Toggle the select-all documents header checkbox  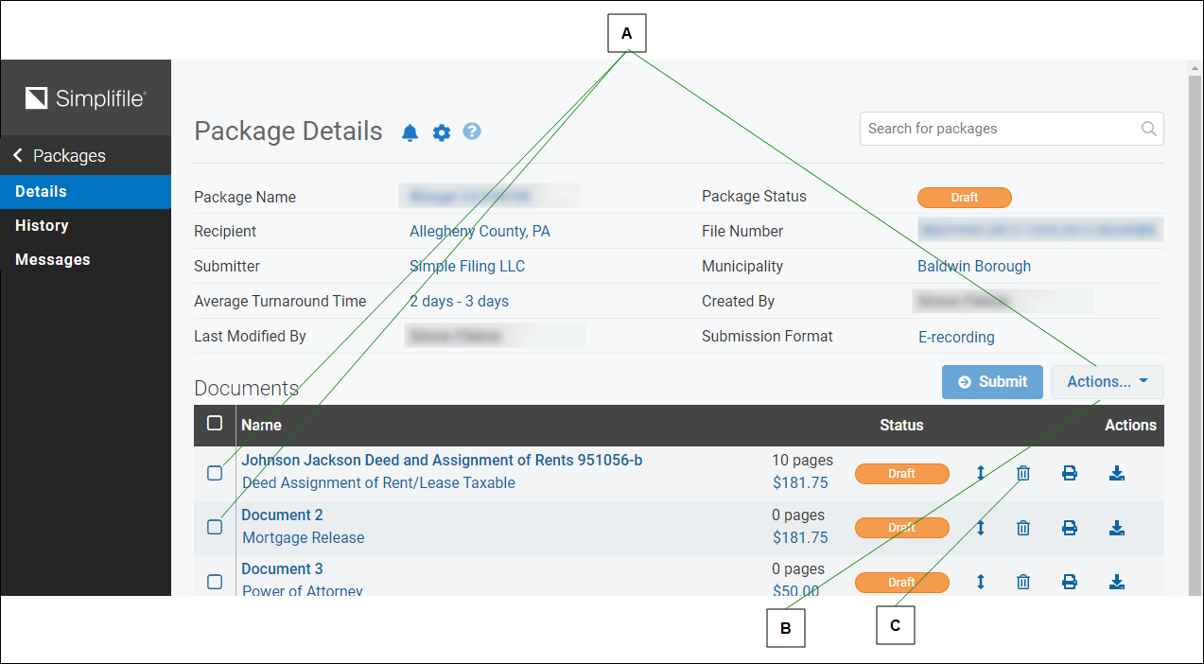pyautogui.click(x=215, y=423)
